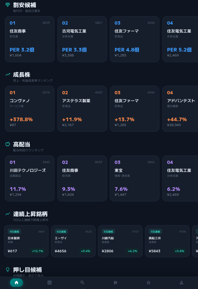Screen dimensions: 198x289
Task: Click the 配当利回りランキング subtitle
Action: coord(28,150)
